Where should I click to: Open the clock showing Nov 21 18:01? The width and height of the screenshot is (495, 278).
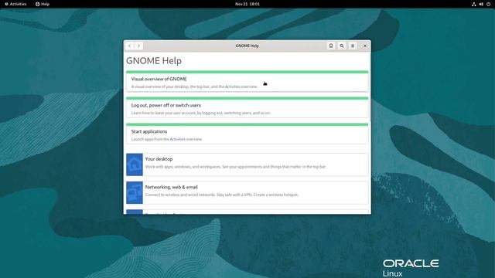[x=247, y=4]
